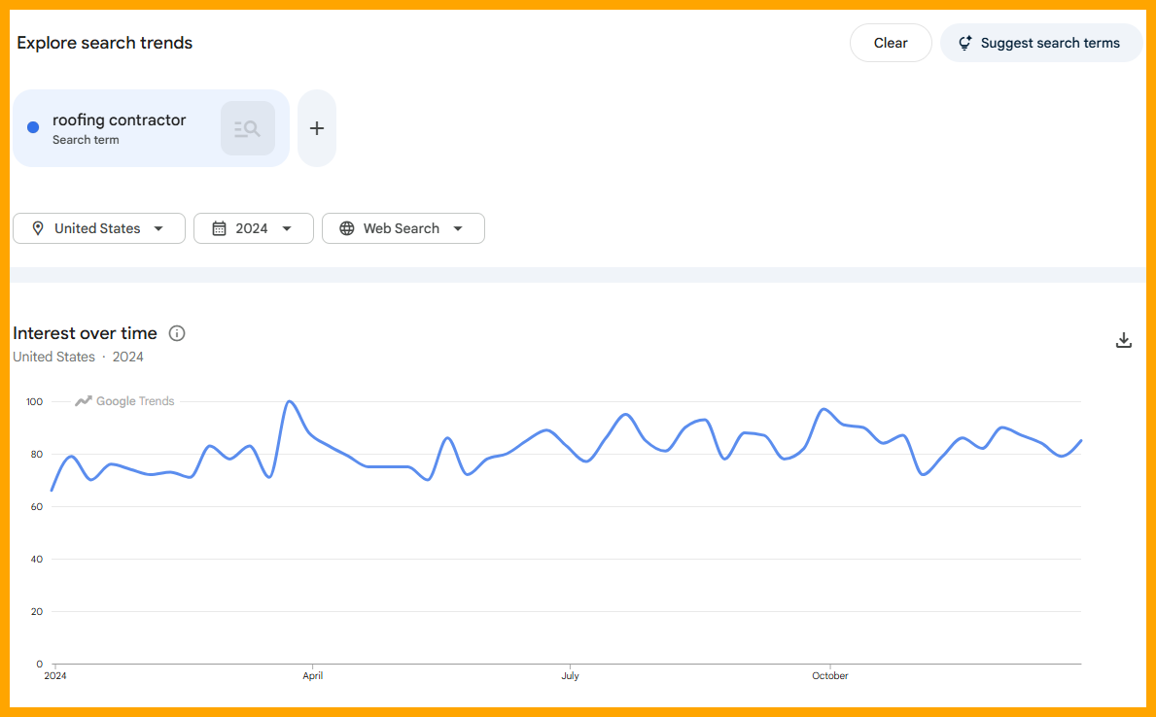Click the download icon to export chart data
Screen dimensions: 1156x717
click(1123, 340)
